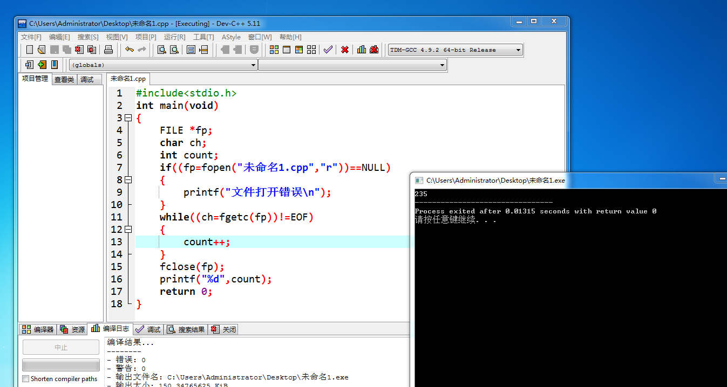Click the blue bookmark icon in second toolbar
The height and width of the screenshot is (387, 727).
[x=54, y=65]
